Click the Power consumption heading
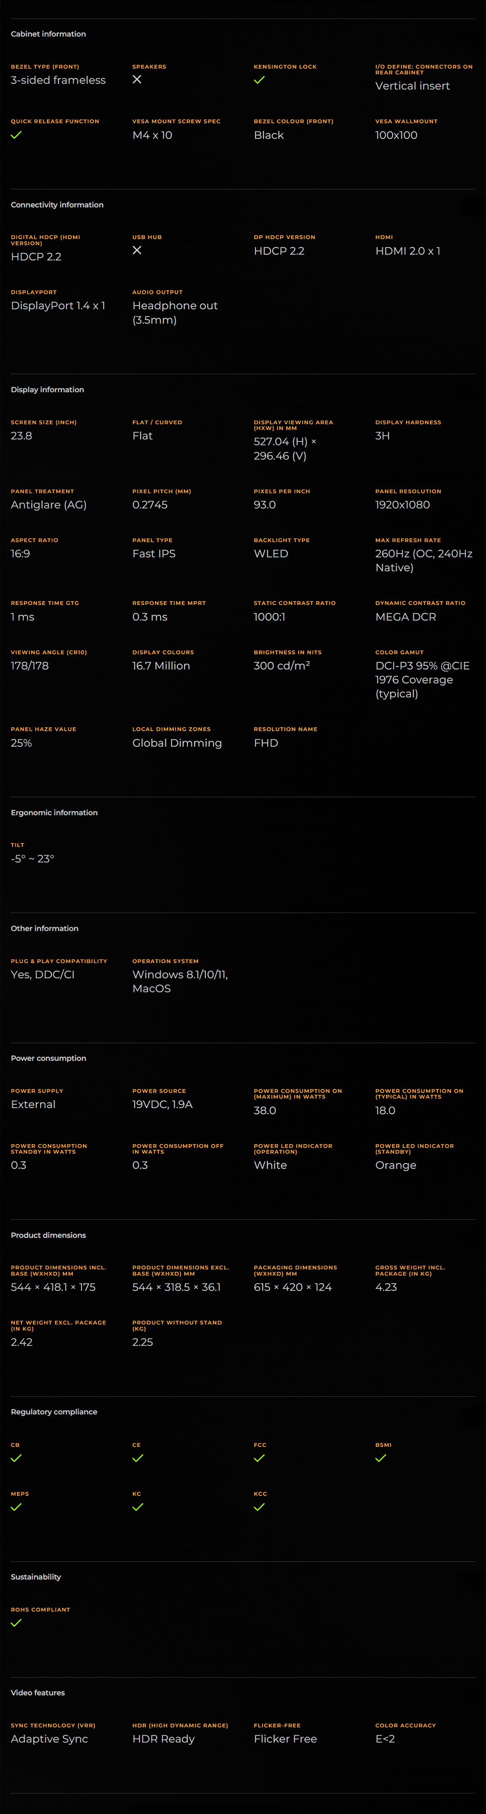 point(48,1058)
